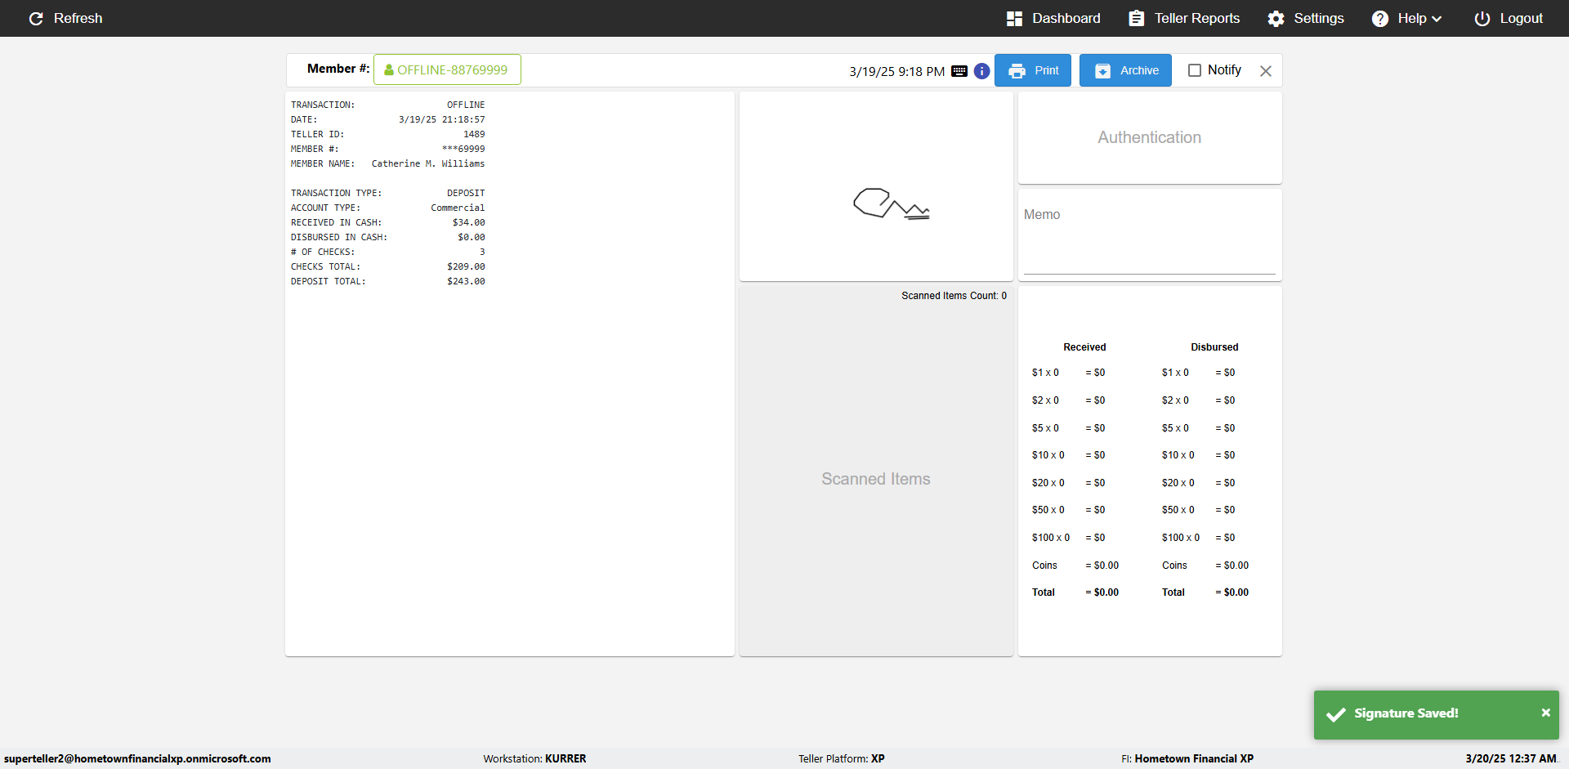Viewport: 1569px width, 769px height.
Task: Click the Disbursed column header
Action: click(1214, 347)
